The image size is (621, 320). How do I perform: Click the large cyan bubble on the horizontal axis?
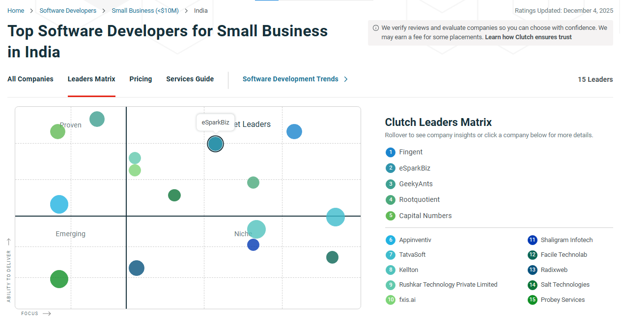336,217
